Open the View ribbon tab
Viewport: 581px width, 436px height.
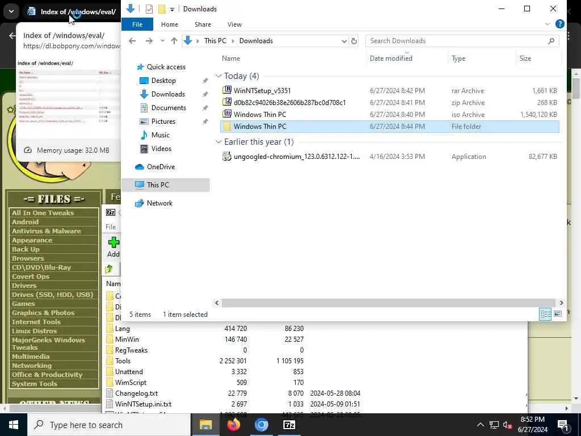coord(234,24)
